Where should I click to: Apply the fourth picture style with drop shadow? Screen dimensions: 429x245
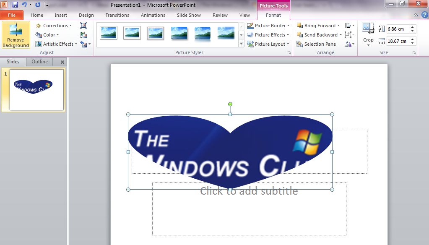point(179,33)
